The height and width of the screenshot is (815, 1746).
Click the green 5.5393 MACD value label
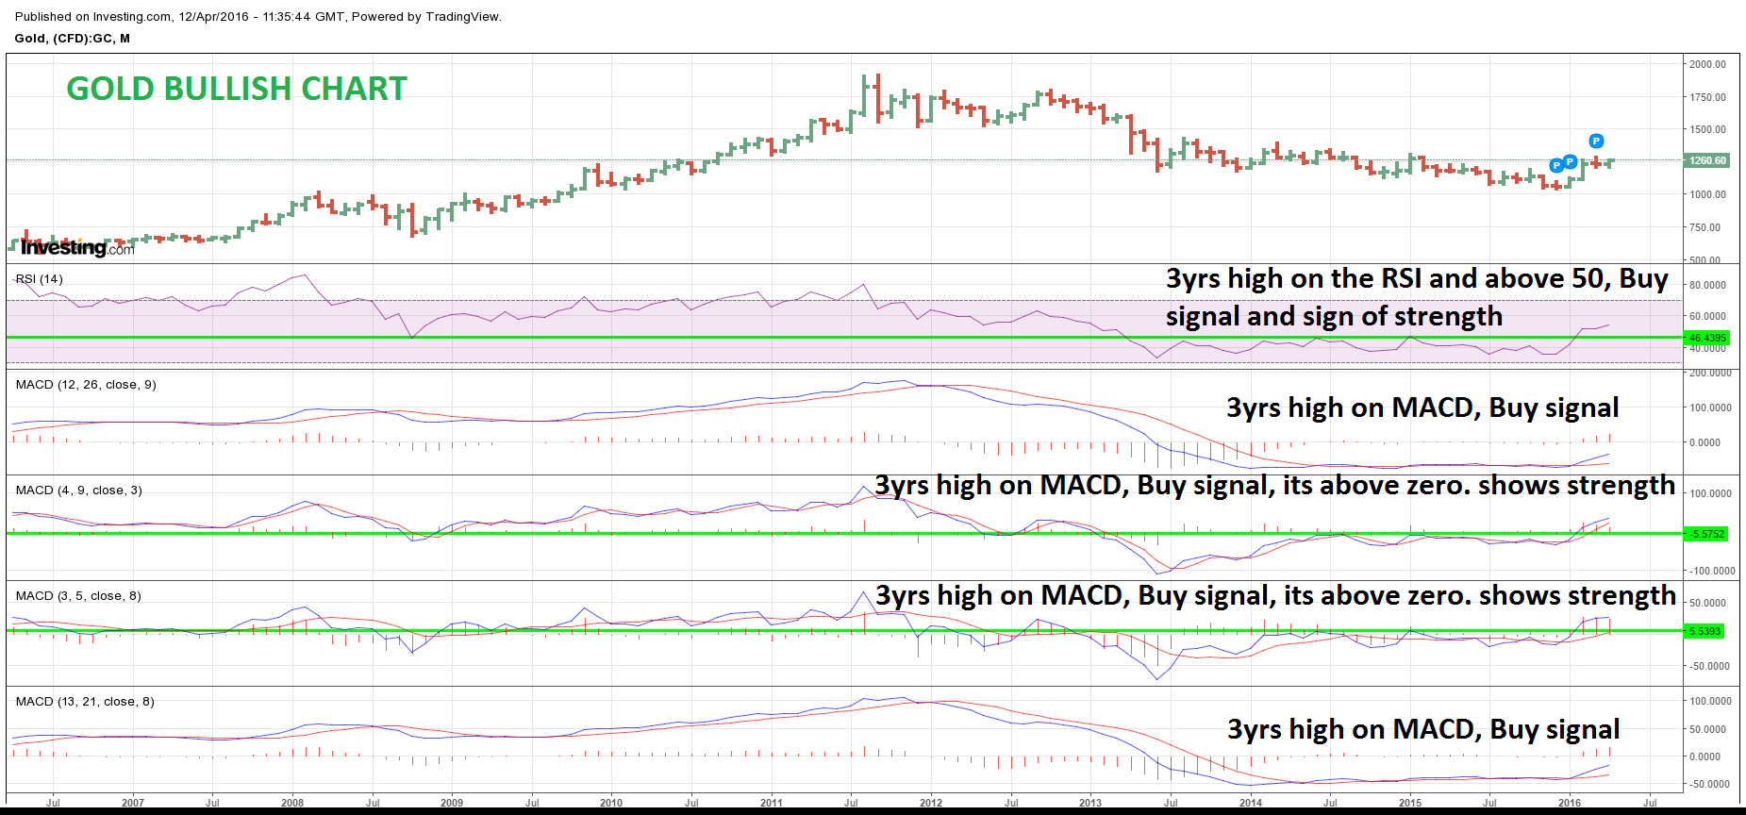point(1704,631)
